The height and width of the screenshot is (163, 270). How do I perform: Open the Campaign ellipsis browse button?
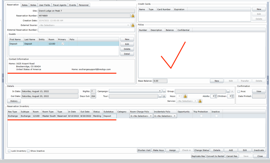(x=164, y=91)
